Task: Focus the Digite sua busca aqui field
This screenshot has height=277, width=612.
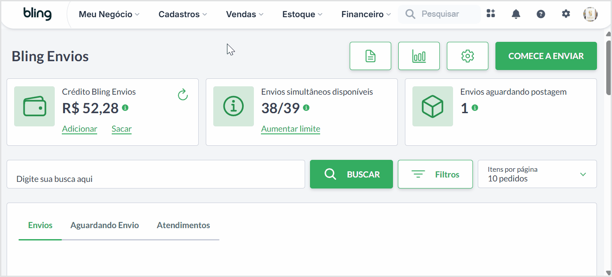Action: coord(156,174)
